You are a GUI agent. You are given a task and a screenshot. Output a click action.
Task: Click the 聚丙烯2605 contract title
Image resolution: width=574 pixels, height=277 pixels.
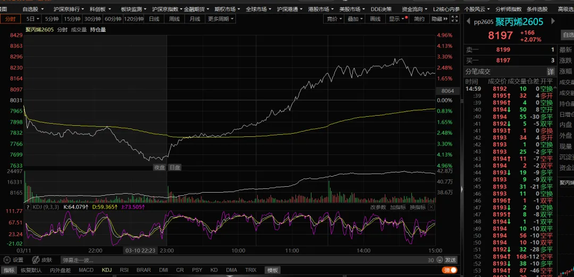[x=519, y=22]
